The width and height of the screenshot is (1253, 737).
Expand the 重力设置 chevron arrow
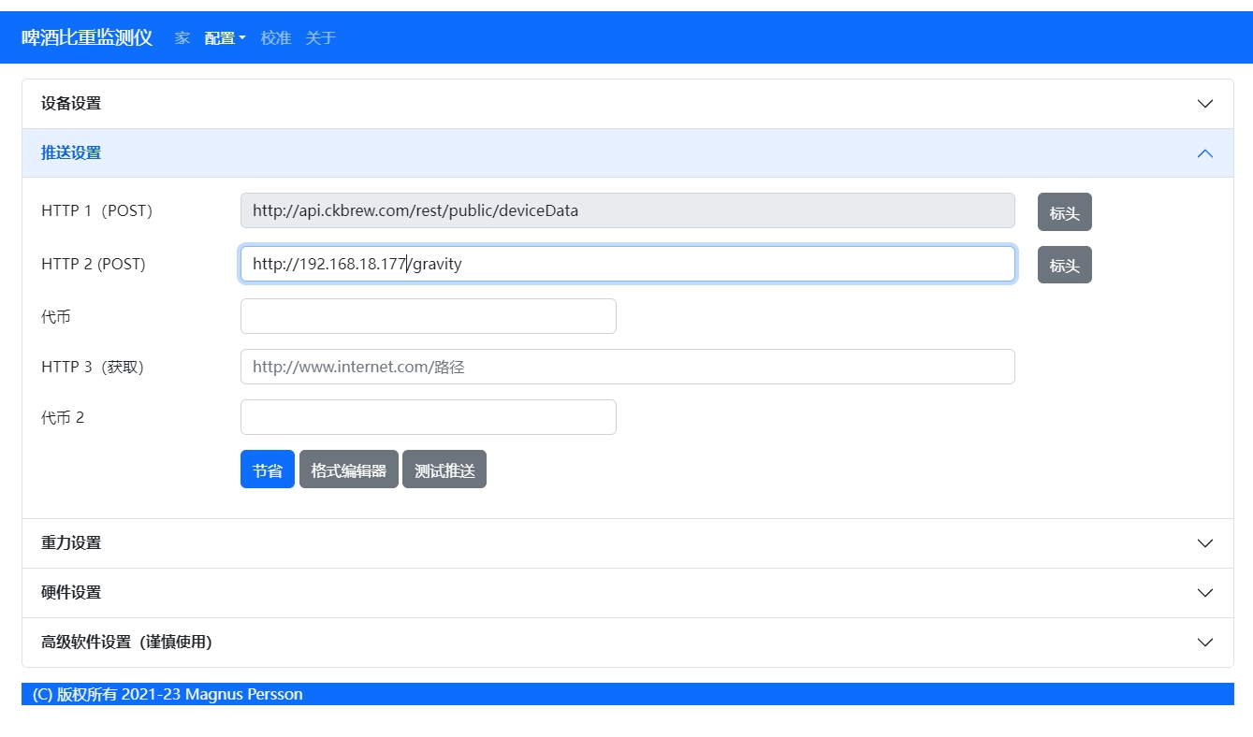tap(1205, 543)
